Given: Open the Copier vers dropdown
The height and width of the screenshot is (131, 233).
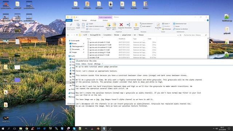Looking at the screenshot, I should pos(114,29).
